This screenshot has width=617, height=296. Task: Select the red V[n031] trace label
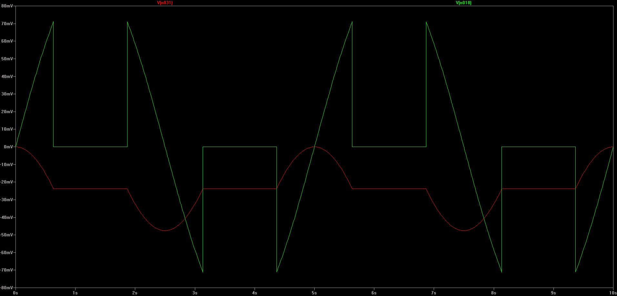pos(165,3)
